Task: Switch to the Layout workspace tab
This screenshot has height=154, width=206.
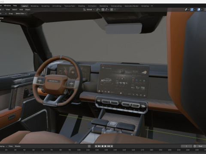Action: pyautogui.click(x=24, y=6)
